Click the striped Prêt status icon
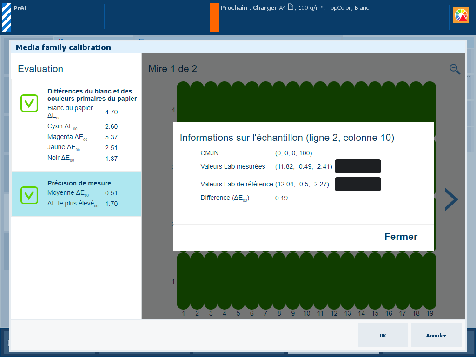 click(x=6, y=17)
